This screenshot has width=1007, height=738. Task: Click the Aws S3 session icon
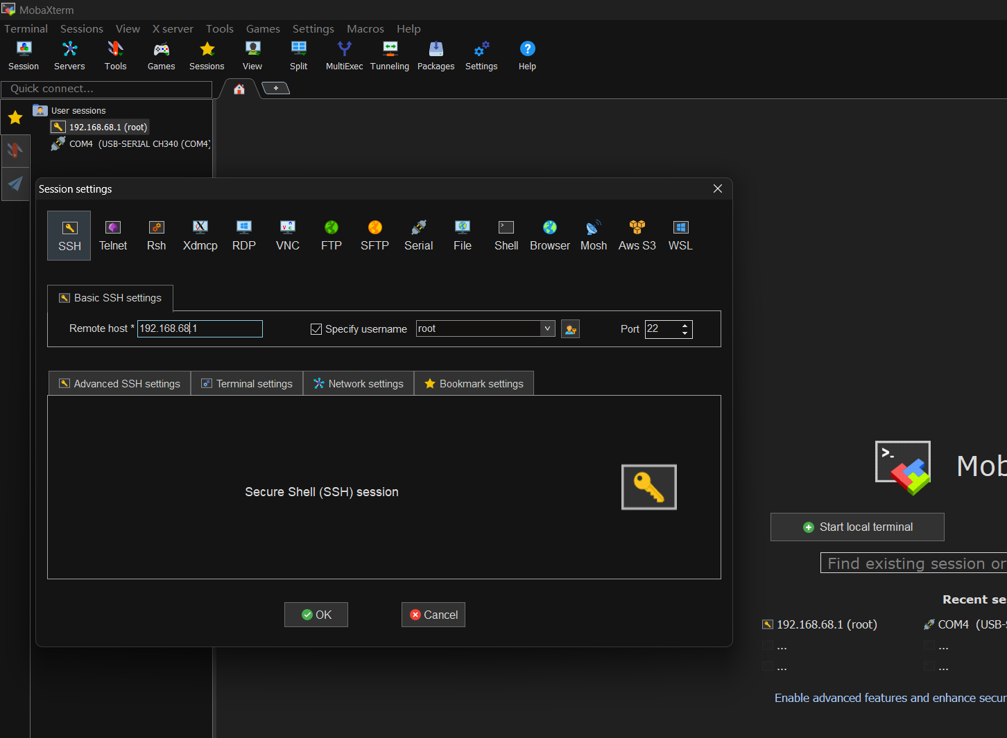pyautogui.click(x=637, y=235)
